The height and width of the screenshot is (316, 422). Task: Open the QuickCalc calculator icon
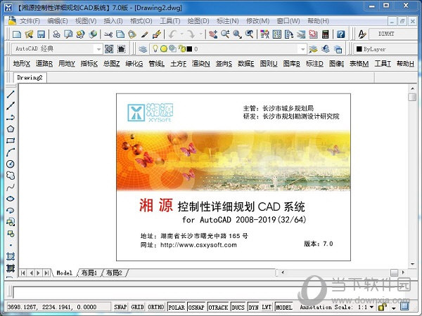326,34
